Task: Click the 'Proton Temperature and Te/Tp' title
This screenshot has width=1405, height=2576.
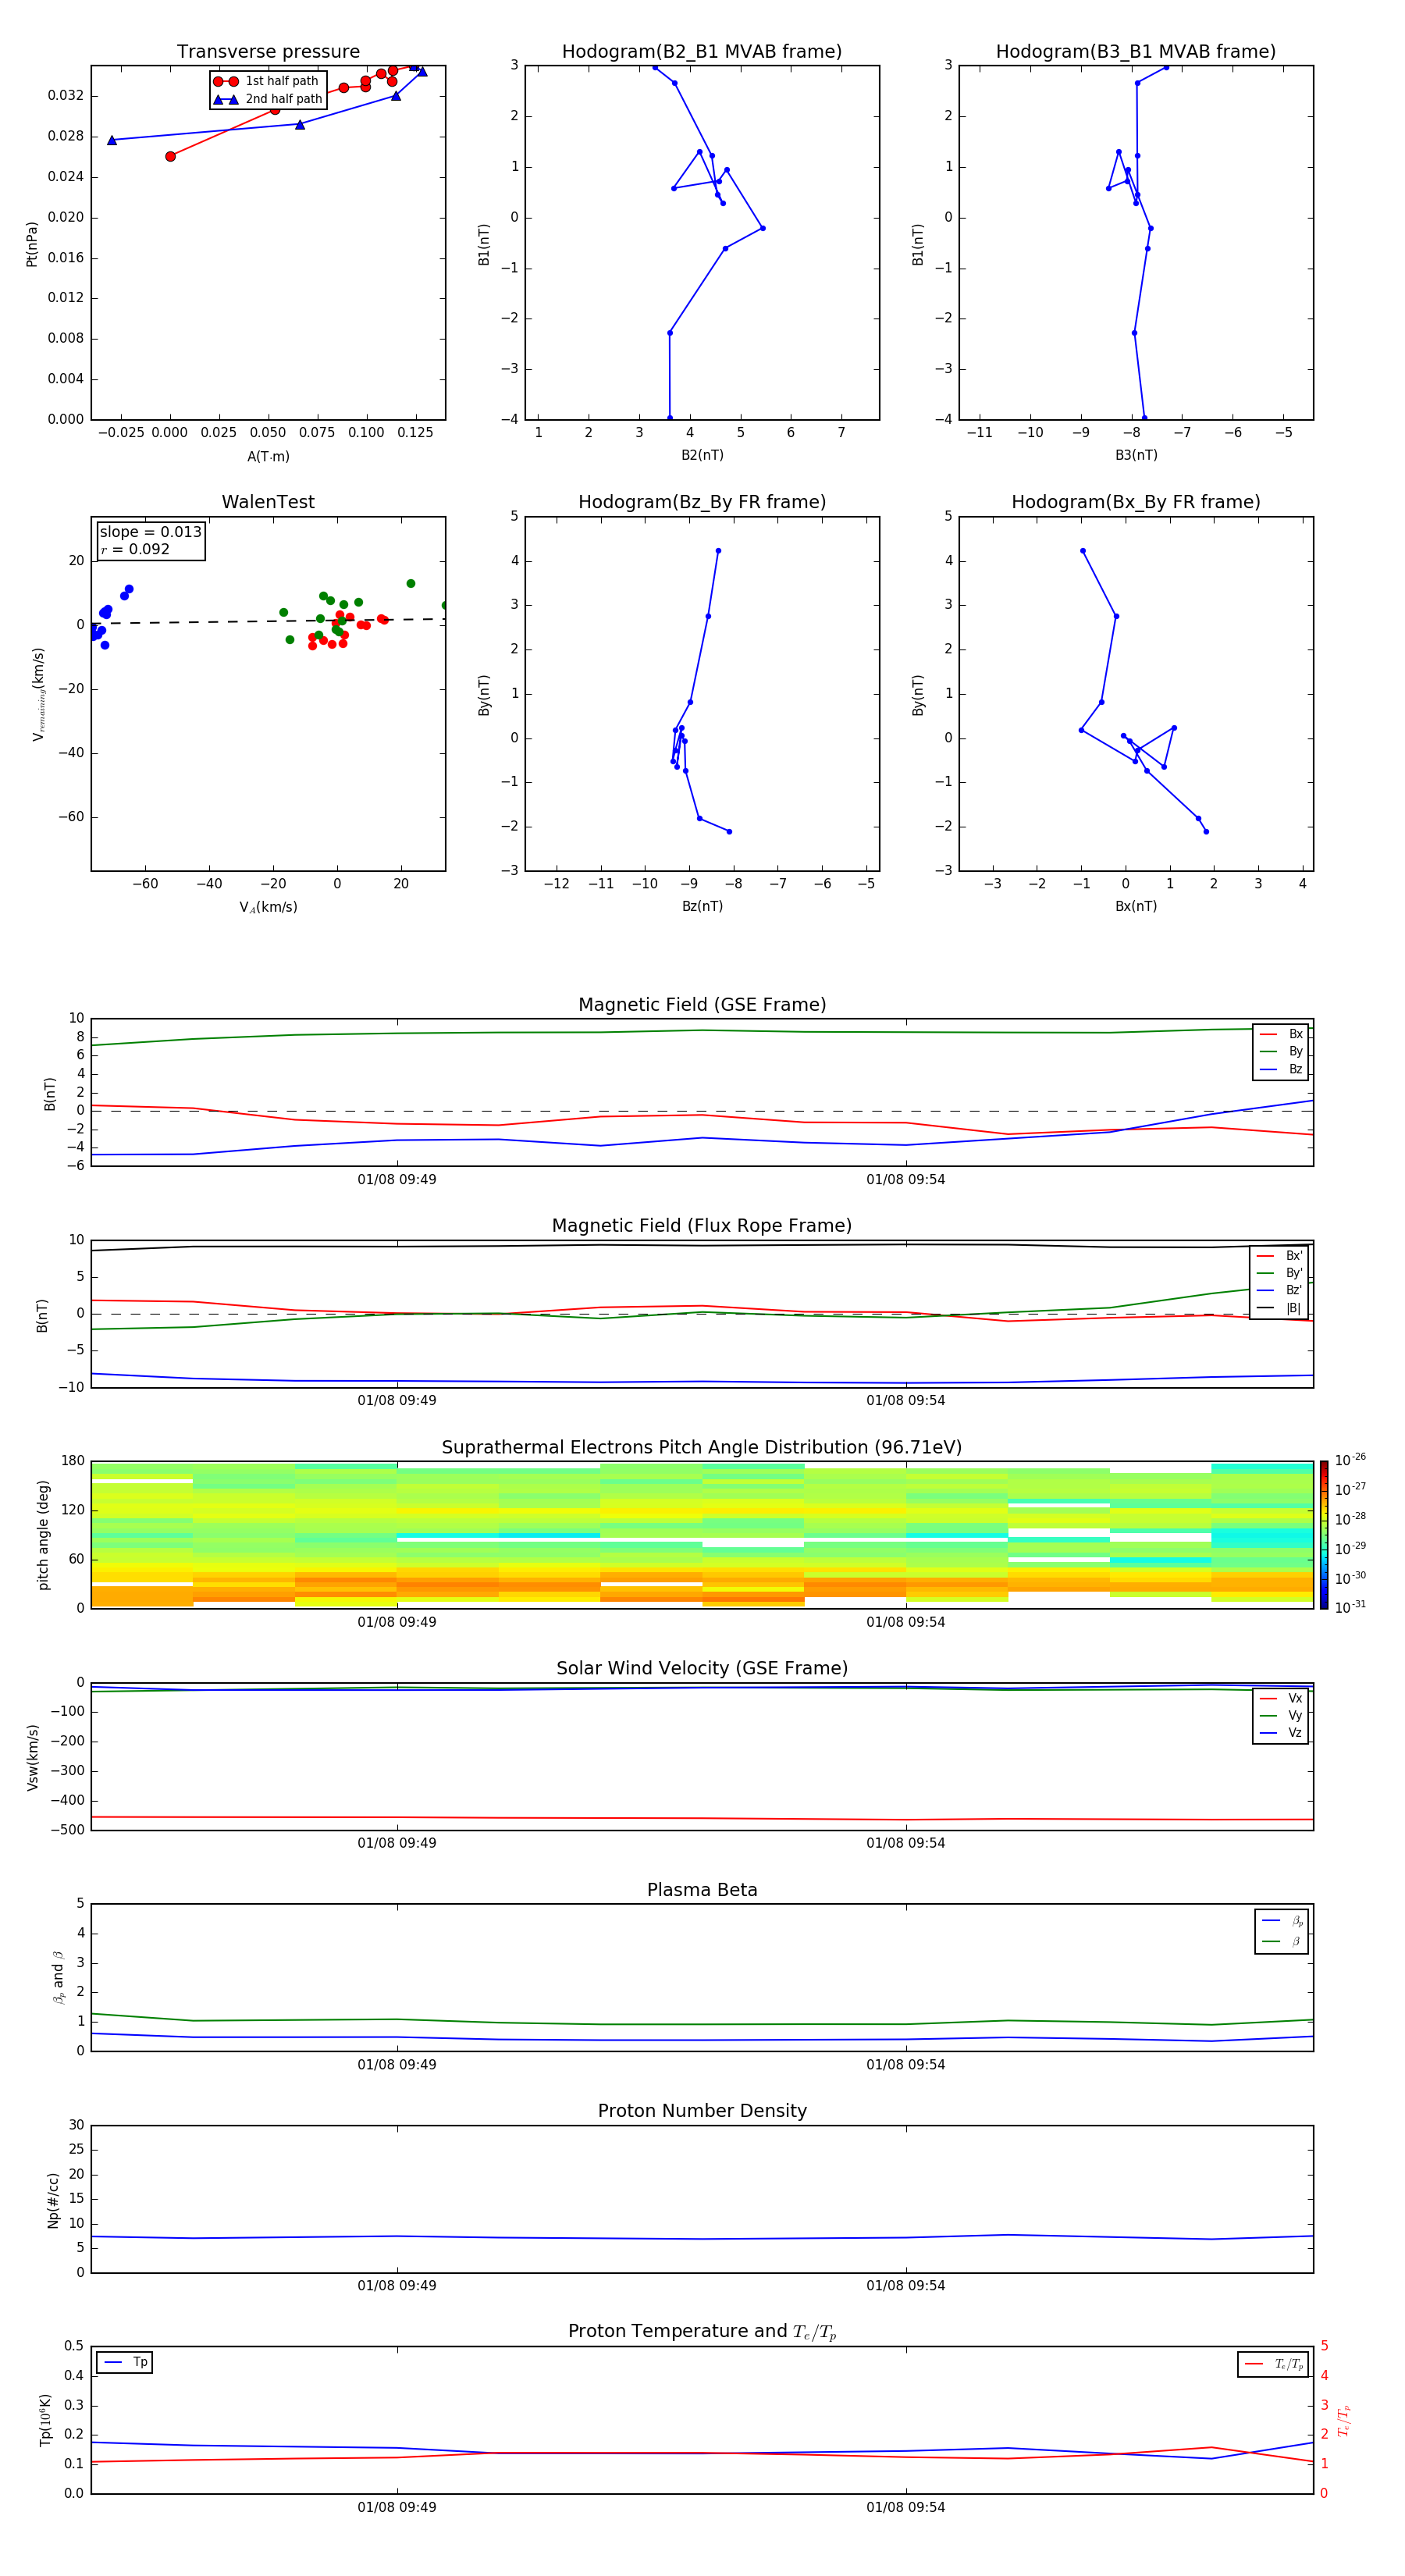Action: [702, 2332]
